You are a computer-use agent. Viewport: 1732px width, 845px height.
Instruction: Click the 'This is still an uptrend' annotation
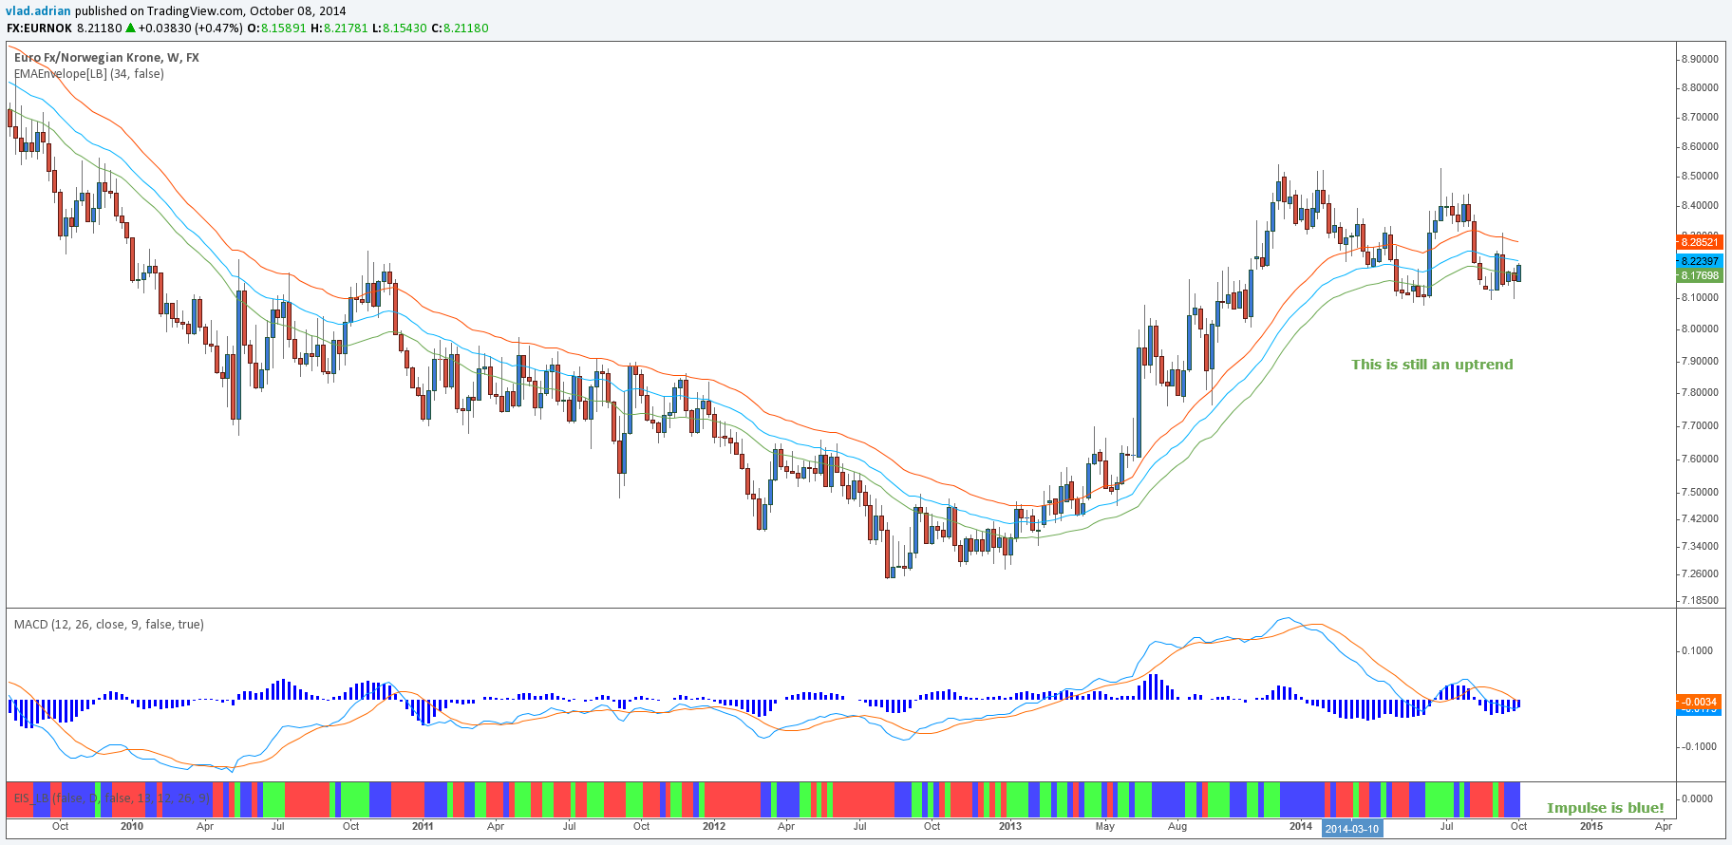(x=1432, y=365)
